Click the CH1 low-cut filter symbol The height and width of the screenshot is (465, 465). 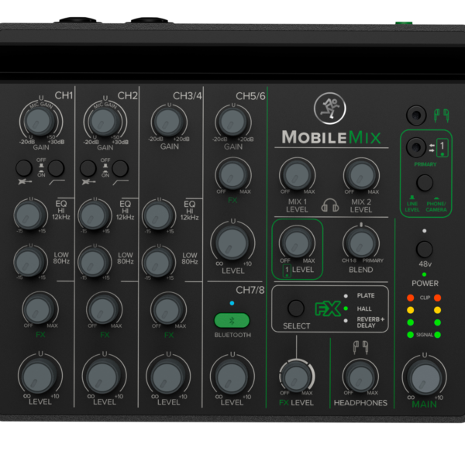(57, 182)
